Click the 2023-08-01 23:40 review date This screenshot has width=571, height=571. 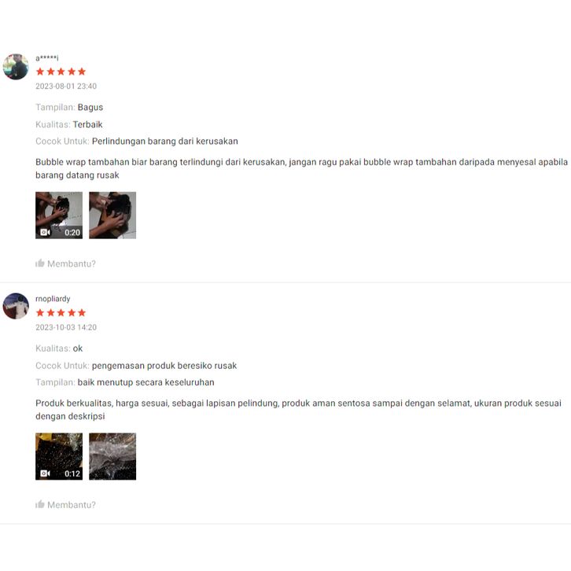coord(66,87)
